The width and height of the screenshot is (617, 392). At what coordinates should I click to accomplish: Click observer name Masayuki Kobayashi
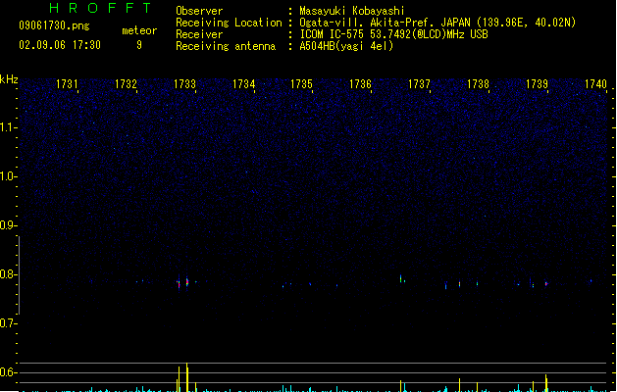pyautogui.click(x=352, y=11)
